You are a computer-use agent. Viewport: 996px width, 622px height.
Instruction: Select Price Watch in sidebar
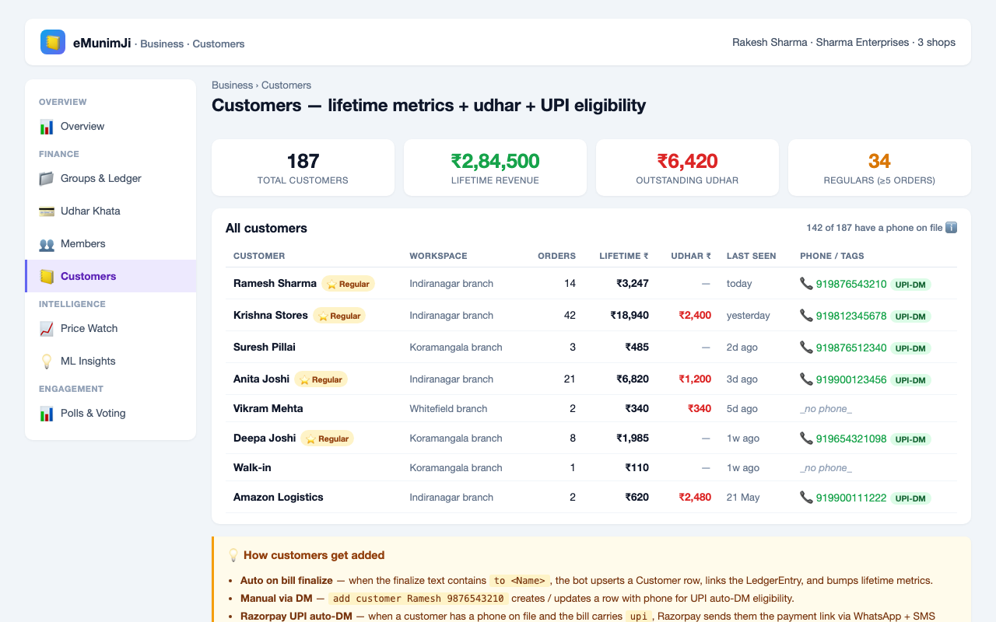tap(110, 328)
